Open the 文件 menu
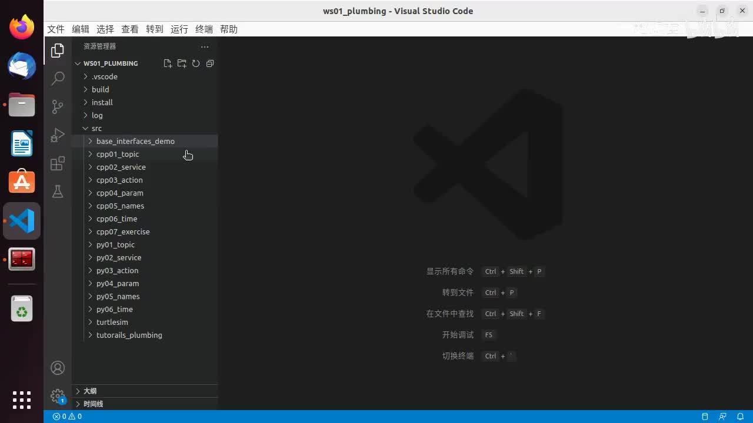The width and height of the screenshot is (753, 423). click(56, 29)
